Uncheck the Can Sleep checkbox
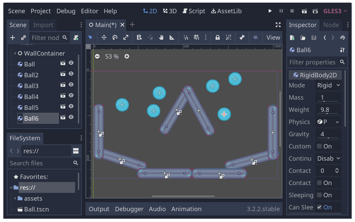 pos(319,207)
